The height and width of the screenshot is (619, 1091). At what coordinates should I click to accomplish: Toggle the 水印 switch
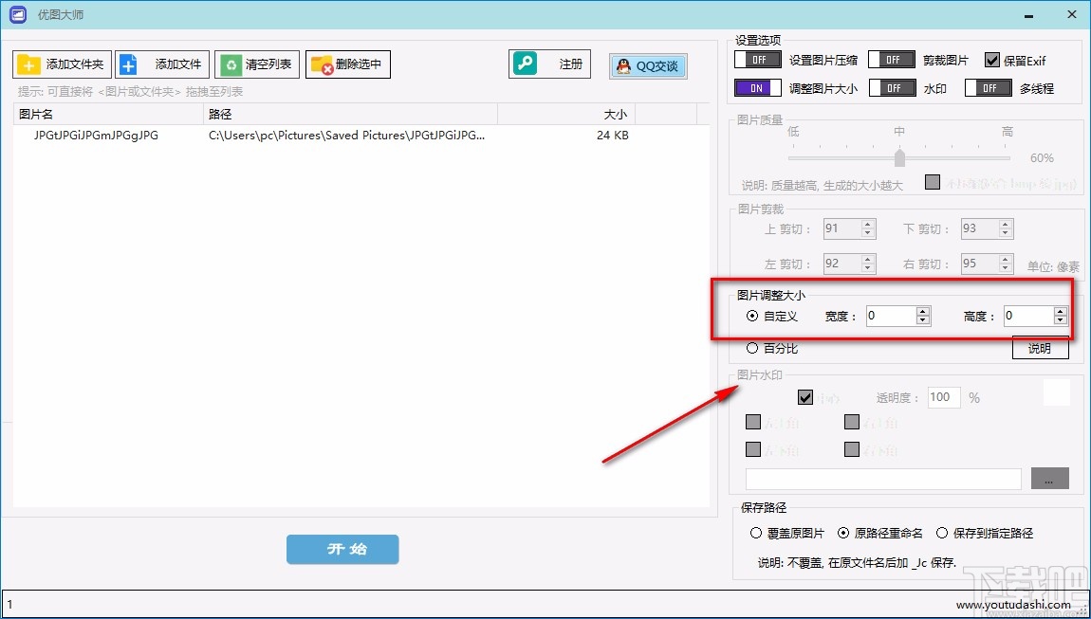coord(892,88)
